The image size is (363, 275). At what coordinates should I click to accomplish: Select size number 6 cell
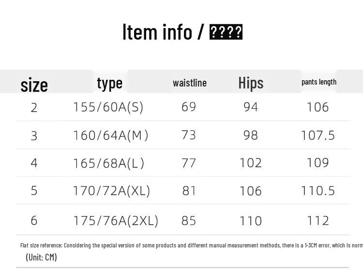coord(34,220)
